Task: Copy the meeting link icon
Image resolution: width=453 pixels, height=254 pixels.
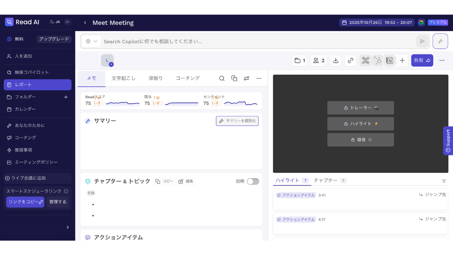Action: pyautogui.click(x=350, y=60)
